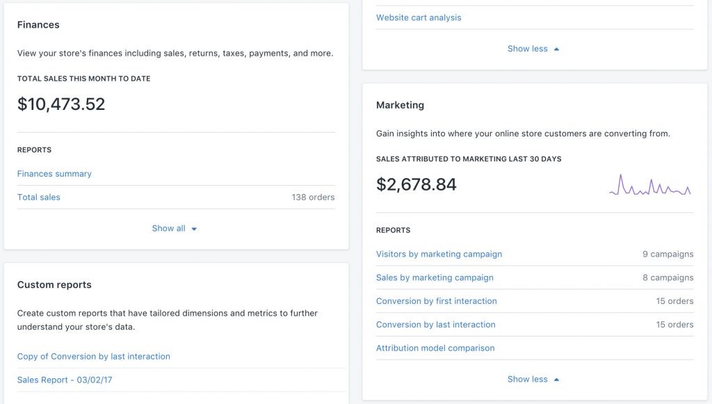
Task: Click the 138 orders count
Action: 313,197
